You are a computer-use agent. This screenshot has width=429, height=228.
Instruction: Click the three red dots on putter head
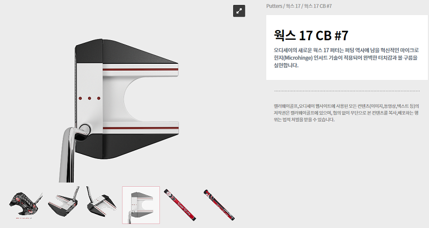click(90, 98)
